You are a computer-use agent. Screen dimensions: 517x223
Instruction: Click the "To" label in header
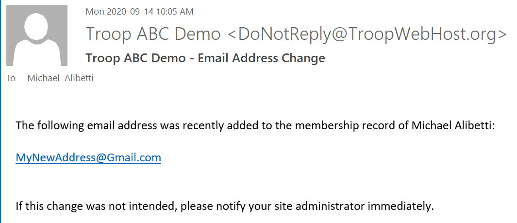11,78
